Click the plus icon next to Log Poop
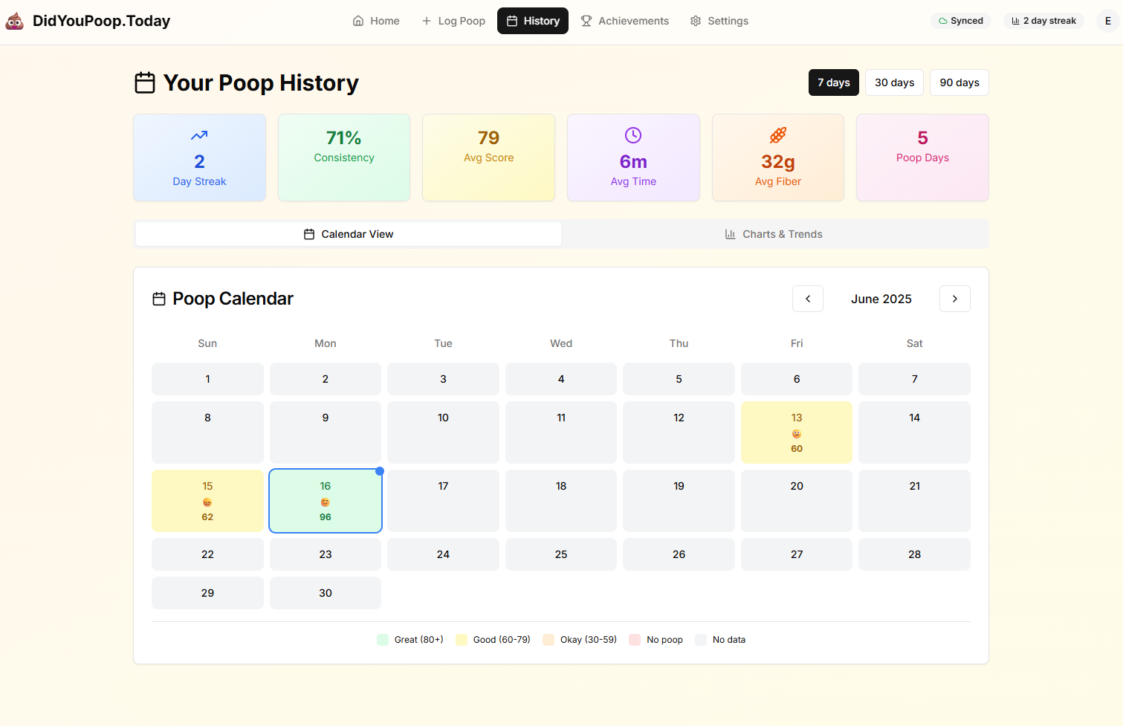Image resolution: width=1123 pixels, height=726 pixels. click(426, 21)
